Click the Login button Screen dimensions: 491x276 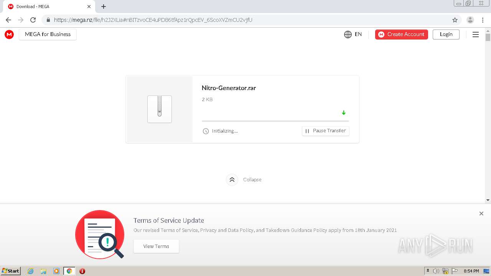[x=446, y=34]
